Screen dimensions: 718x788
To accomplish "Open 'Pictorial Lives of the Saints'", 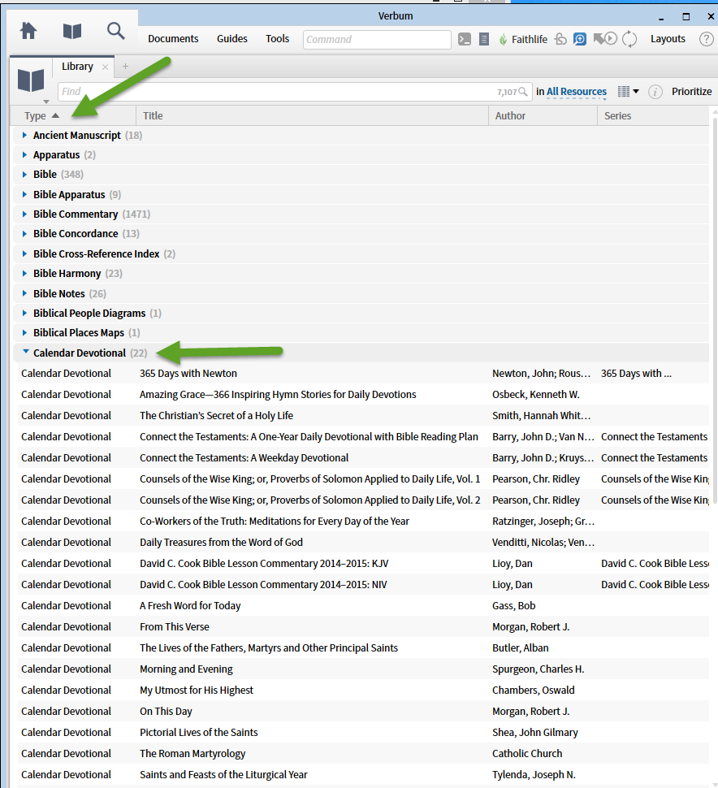I will coord(198,732).
